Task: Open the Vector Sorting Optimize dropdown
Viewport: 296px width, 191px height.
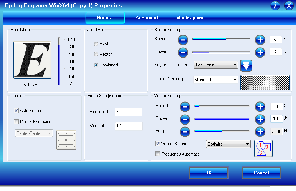Action: click(x=228, y=144)
